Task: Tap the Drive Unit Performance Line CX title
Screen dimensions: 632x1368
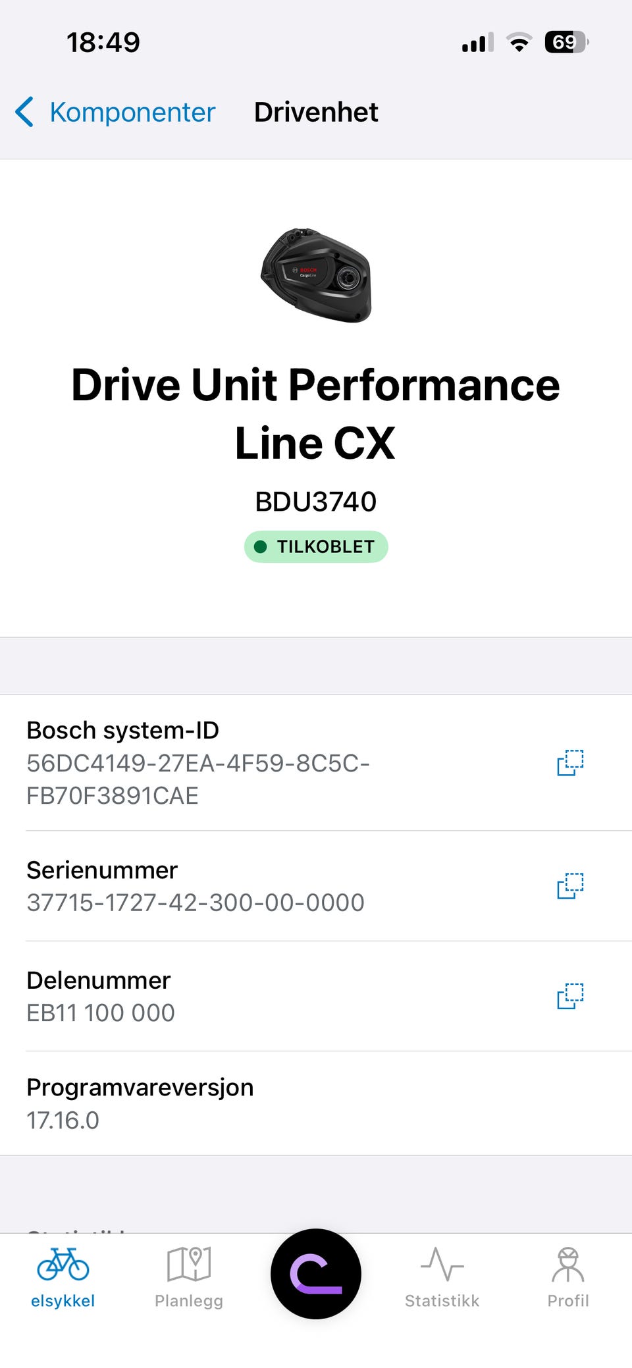Action: click(316, 413)
